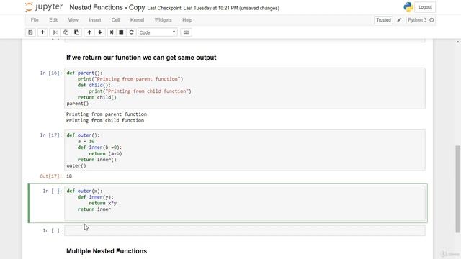The height and width of the screenshot is (259, 461).
Task: Open the Help menu
Action: [187, 20]
